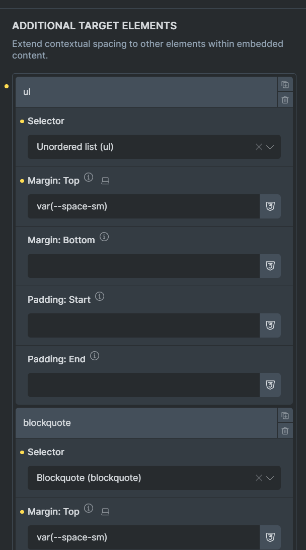
Task: Open CSS variable picker for Padding Start
Action: [x=270, y=325]
